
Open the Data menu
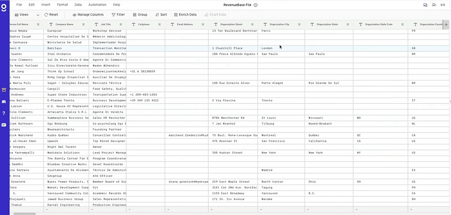78,5
